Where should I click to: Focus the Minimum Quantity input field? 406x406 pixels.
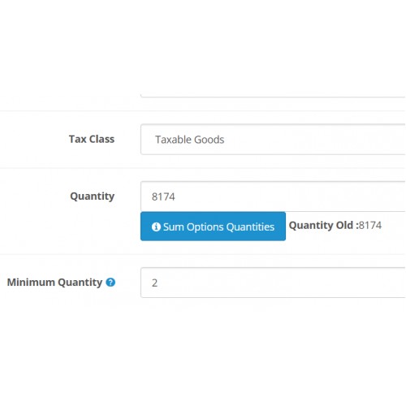pyautogui.click(x=273, y=283)
